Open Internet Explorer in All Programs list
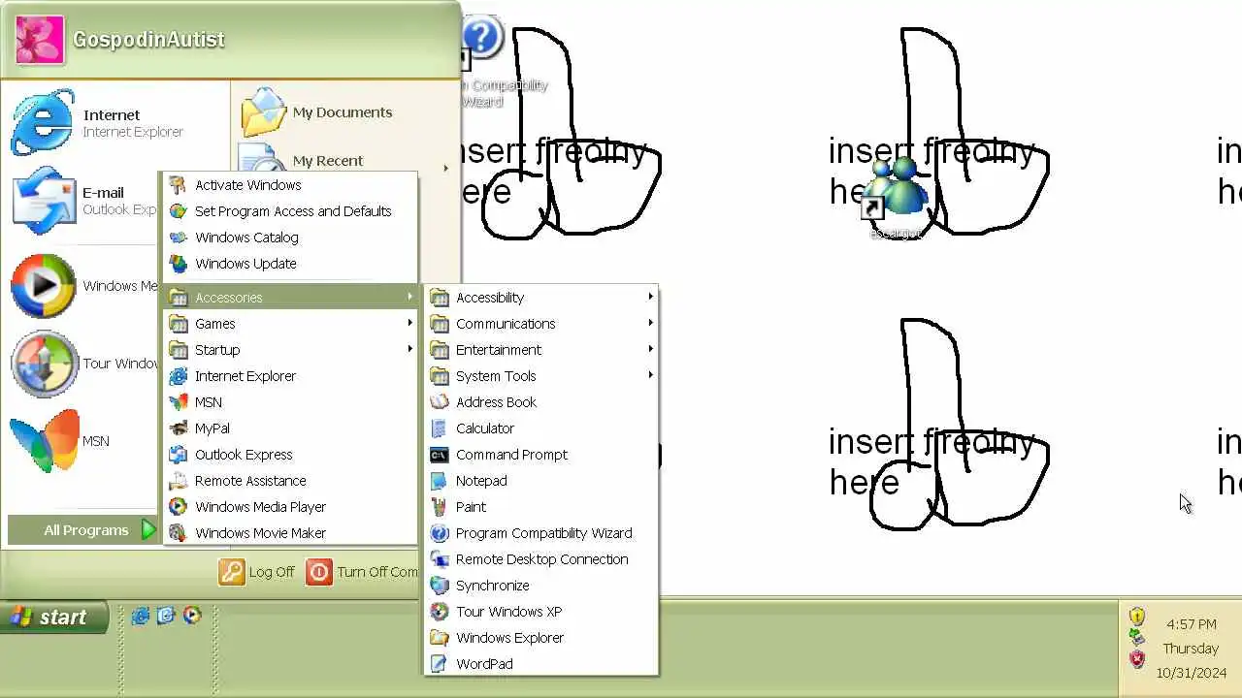The image size is (1242, 698). point(291,376)
